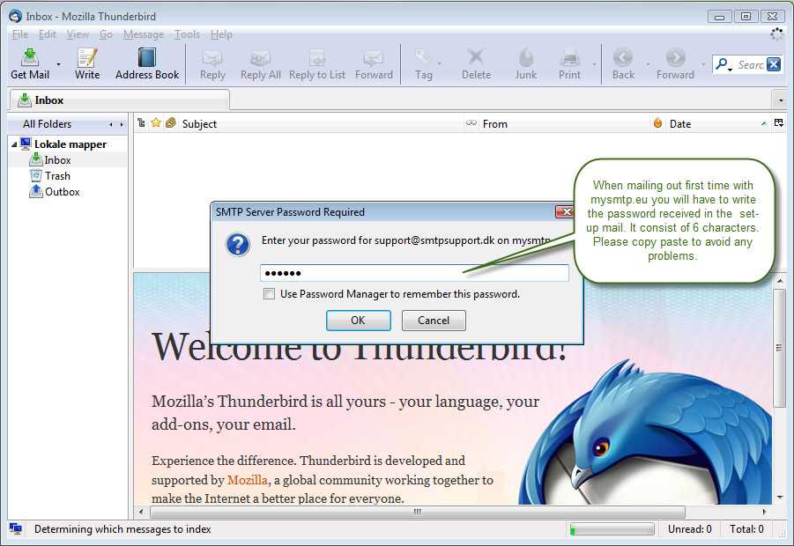Image resolution: width=794 pixels, height=546 pixels.
Task: Open the Back history dropdown arrow
Action: coord(648,64)
